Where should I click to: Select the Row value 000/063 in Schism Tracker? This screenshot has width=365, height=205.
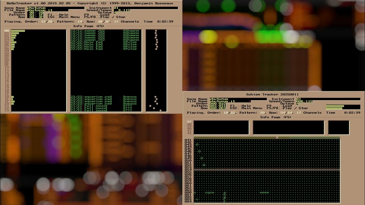[x=218, y=108]
